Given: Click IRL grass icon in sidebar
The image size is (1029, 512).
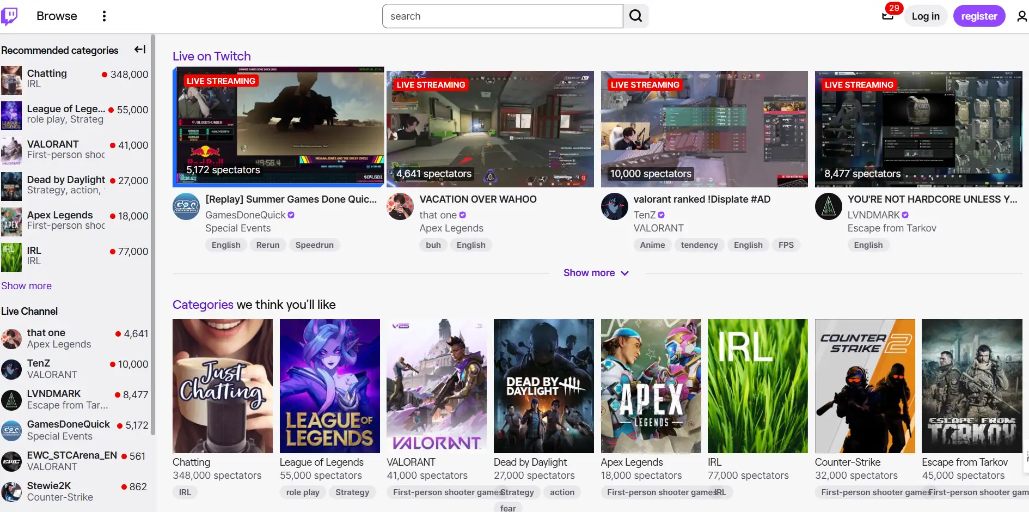Looking at the screenshot, I should tap(11, 257).
